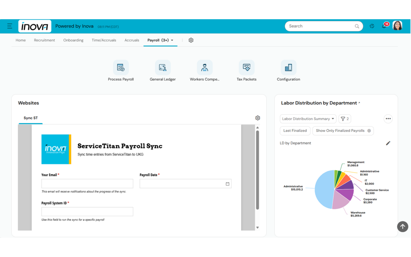This screenshot has width=411, height=257.
Task: Click the Corporate $3,280 chart label
Action: tap(370, 201)
